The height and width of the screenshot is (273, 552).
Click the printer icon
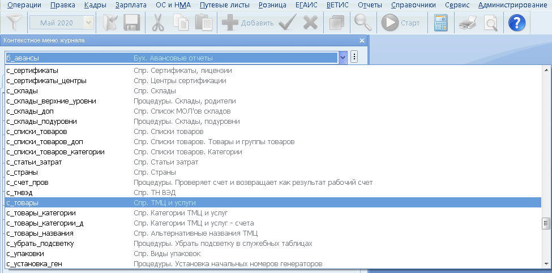[467, 23]
